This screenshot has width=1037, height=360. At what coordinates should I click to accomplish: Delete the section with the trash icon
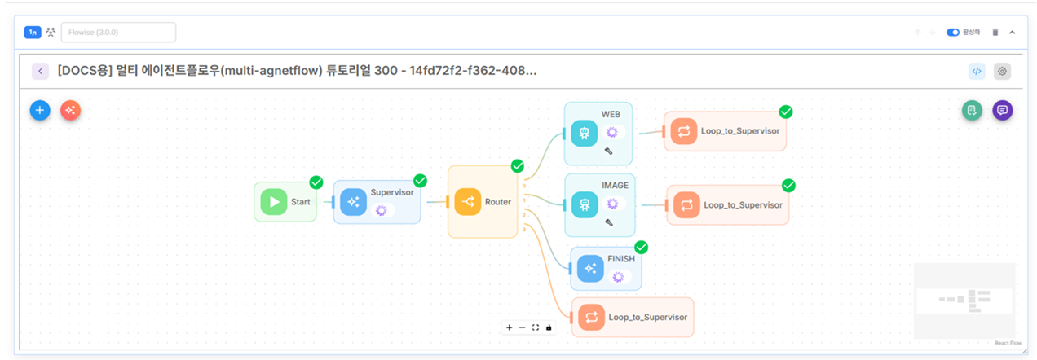[x=995, y=32]
